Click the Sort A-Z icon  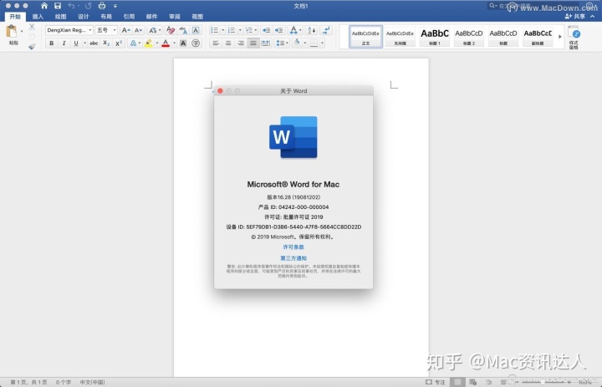tap(312, 30)
